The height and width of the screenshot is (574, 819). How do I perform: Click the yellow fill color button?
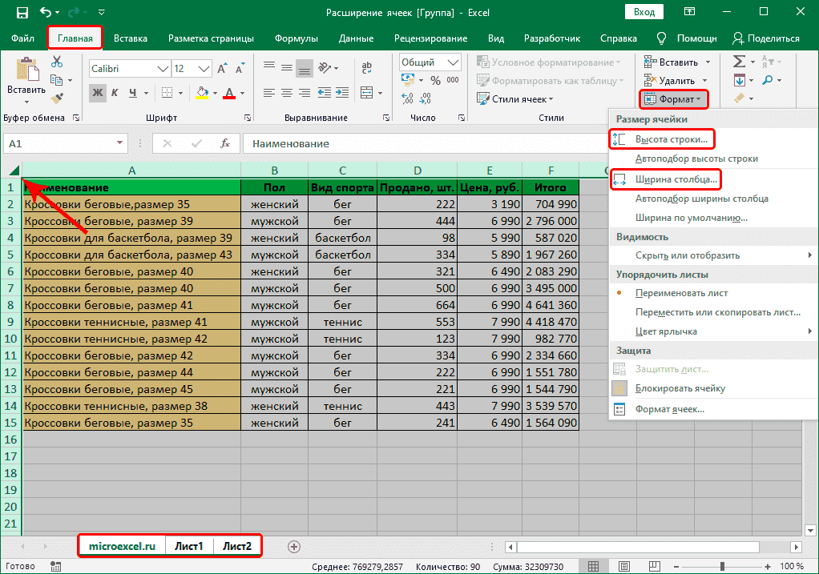pyautogui.click(x=202, y=93)
